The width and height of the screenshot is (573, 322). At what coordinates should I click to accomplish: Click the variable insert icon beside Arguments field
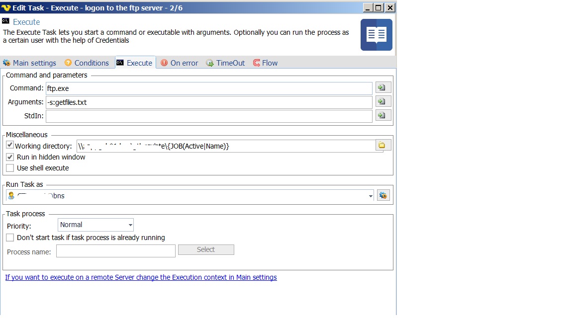tap(382, 101)
